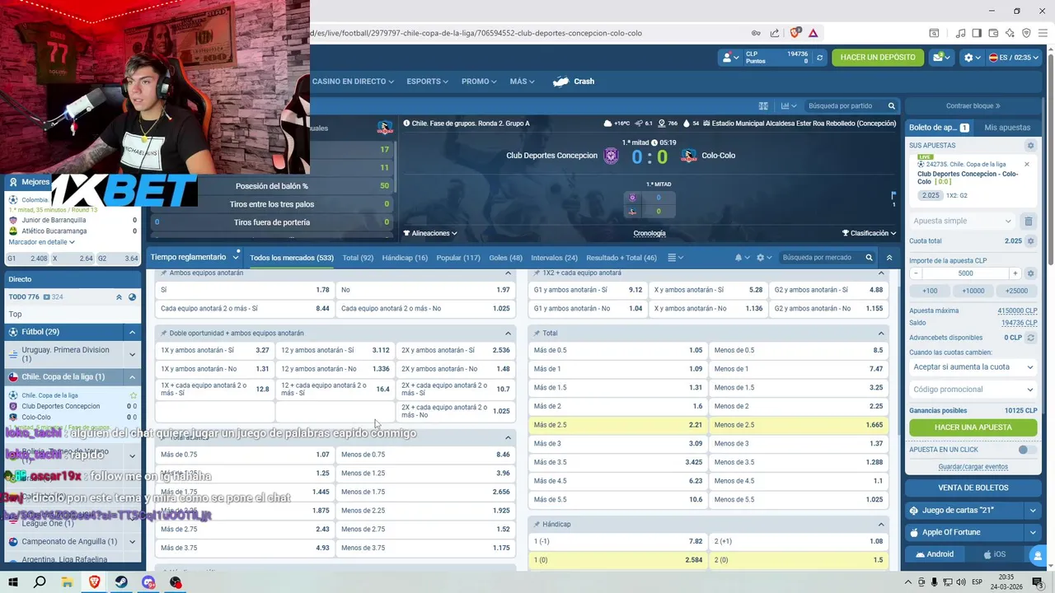Image resolution: width=1055 pixels, height=593 pixels.
Task: Expand the Alineaciones dropdown
Action: [x=430, y=233]
